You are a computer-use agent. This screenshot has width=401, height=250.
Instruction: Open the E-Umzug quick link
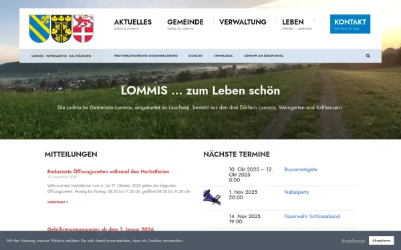(x=196, y=55)
